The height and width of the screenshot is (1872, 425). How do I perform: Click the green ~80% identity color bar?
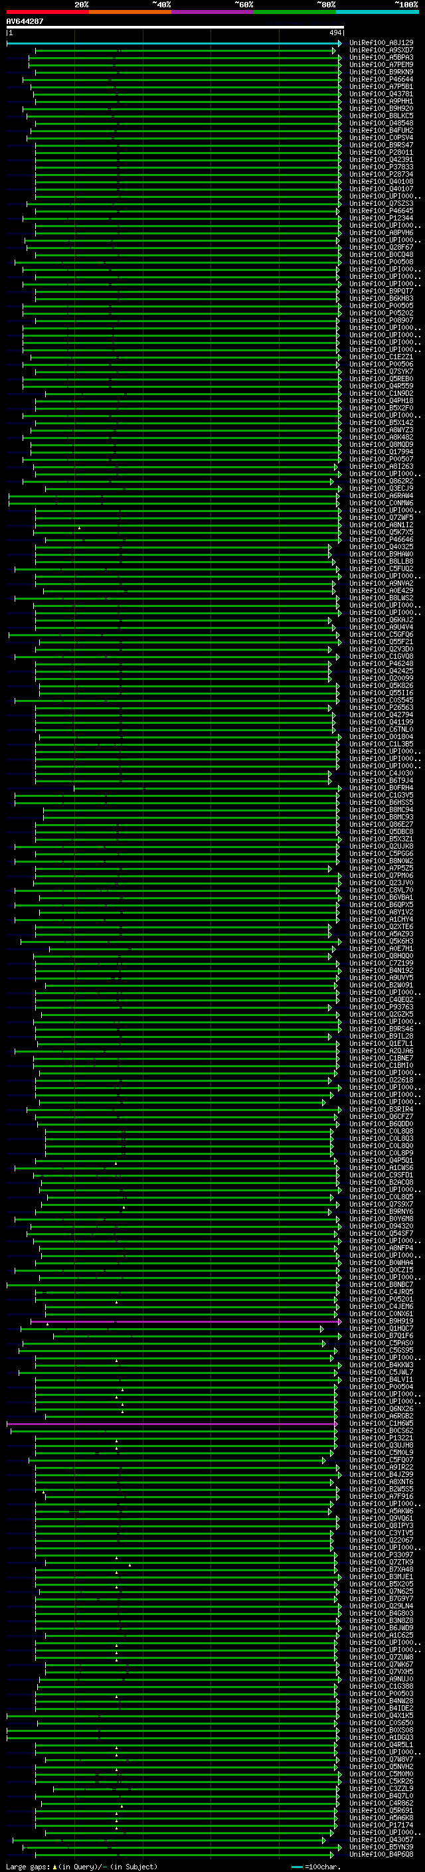coord(295,13)
